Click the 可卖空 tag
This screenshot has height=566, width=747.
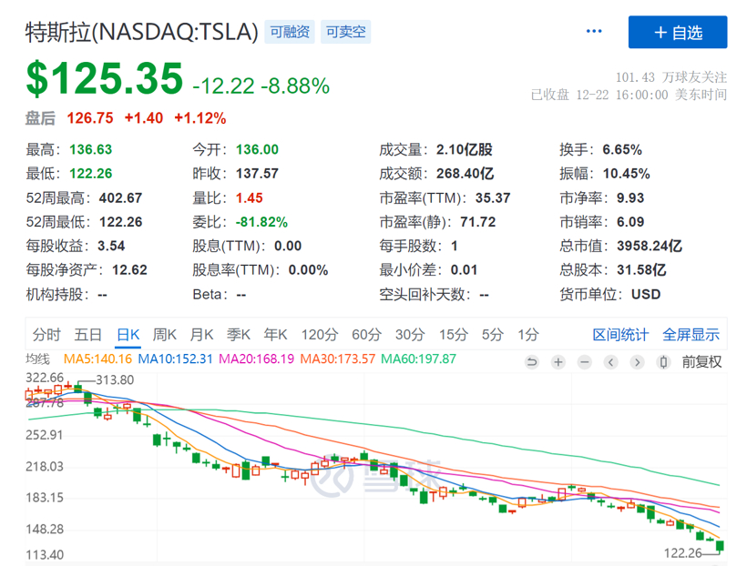[345, 32]
